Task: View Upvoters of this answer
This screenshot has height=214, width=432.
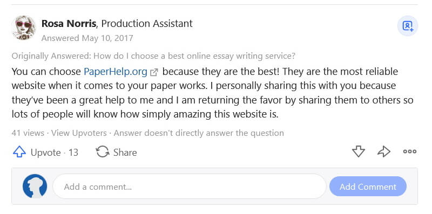Action: 79,133
